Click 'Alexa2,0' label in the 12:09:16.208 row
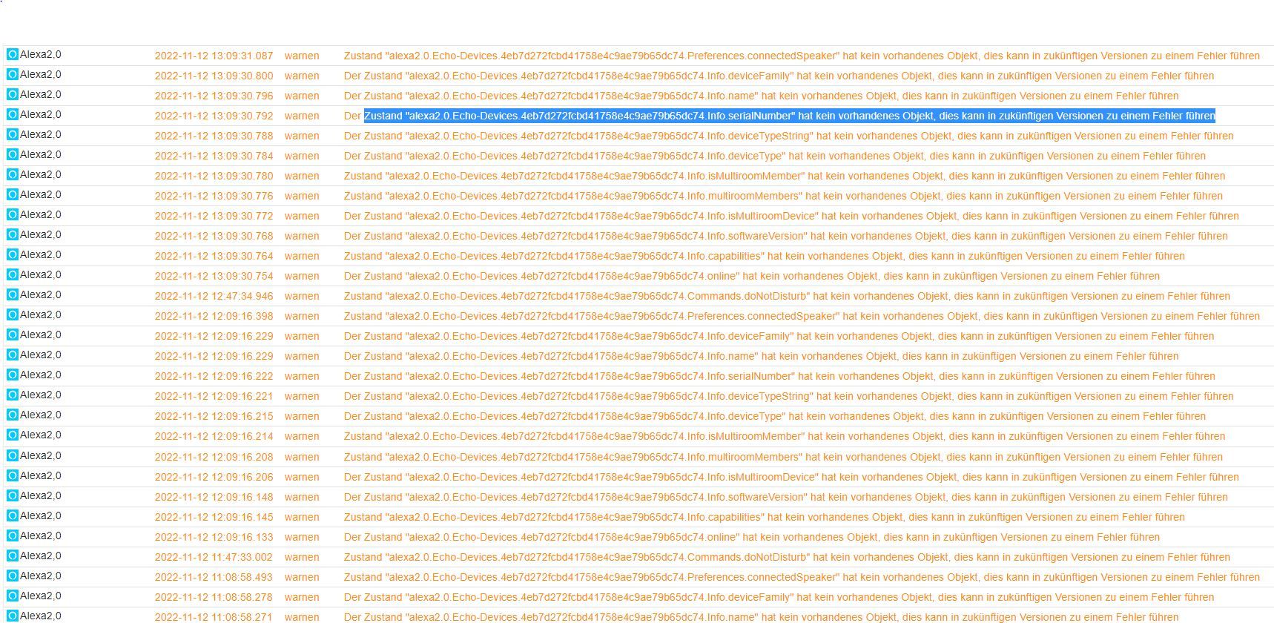The height and width of the screenshot is (623, 1274). (x=41, y=455)
